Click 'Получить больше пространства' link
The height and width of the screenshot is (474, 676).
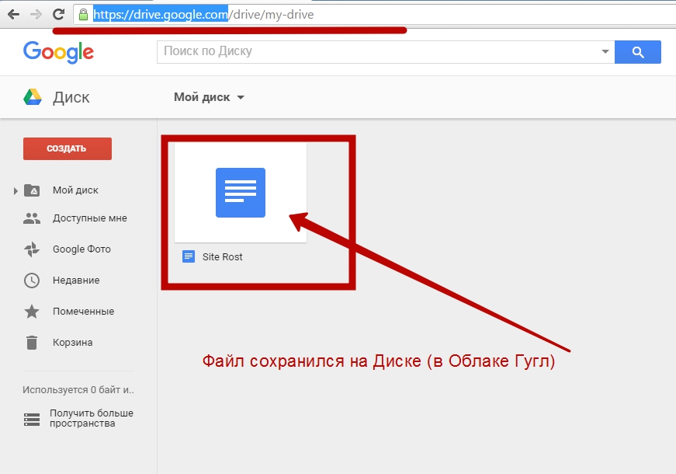point(92,418)
